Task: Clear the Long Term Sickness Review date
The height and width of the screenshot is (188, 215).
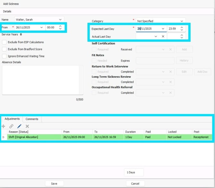Action: pyautogui.click(x=171, y=82)
